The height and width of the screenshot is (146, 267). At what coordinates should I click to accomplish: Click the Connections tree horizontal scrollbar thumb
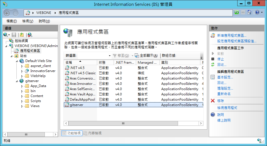click(26, 134)
